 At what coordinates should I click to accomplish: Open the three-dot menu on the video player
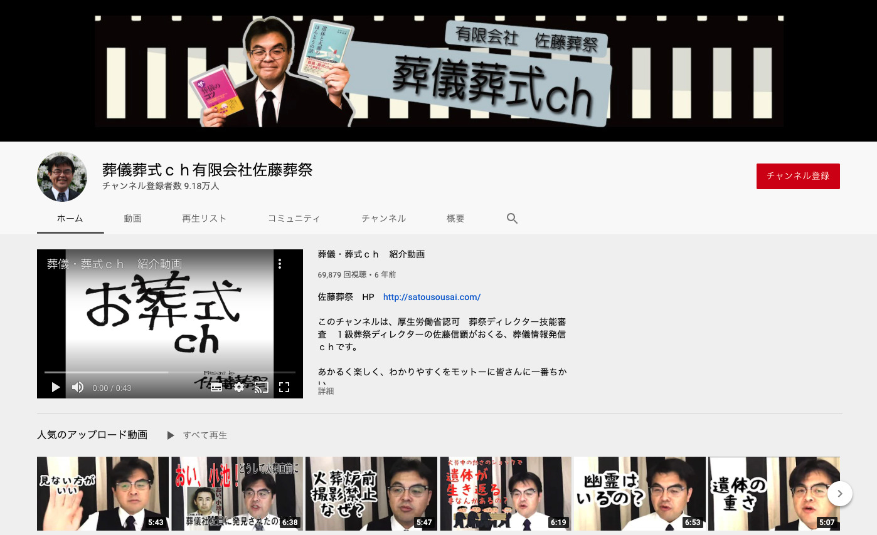pyautogui.click(x=280, y=264)
